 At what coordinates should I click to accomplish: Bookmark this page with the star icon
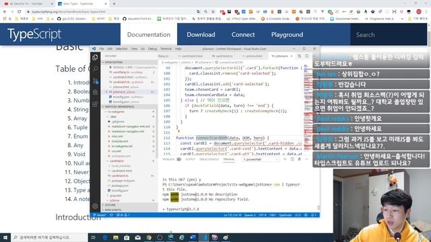coord(213,11)
